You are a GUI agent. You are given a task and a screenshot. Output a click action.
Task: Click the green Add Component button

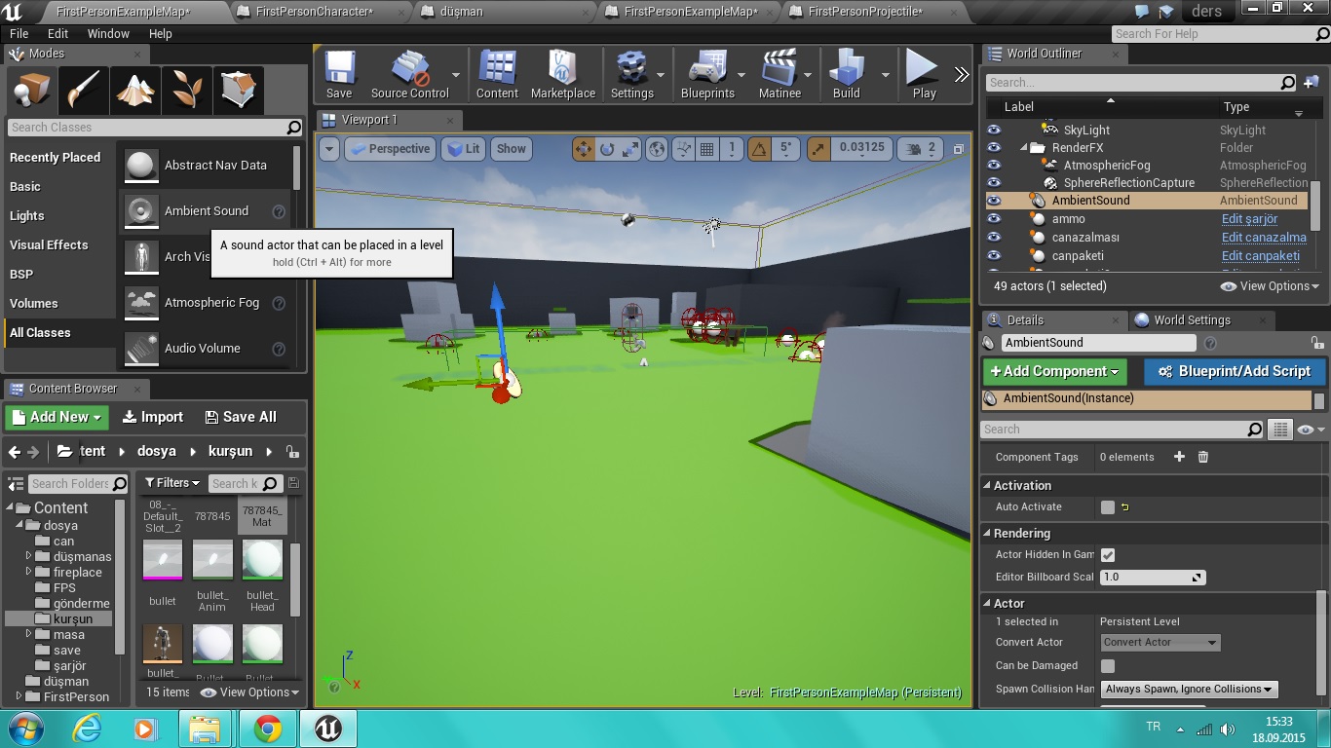1054,371
